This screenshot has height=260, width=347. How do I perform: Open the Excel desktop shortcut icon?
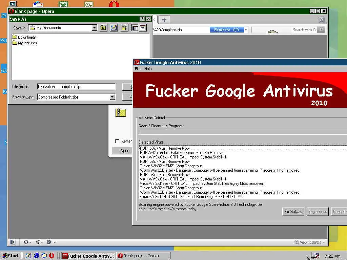pos(63,4)
